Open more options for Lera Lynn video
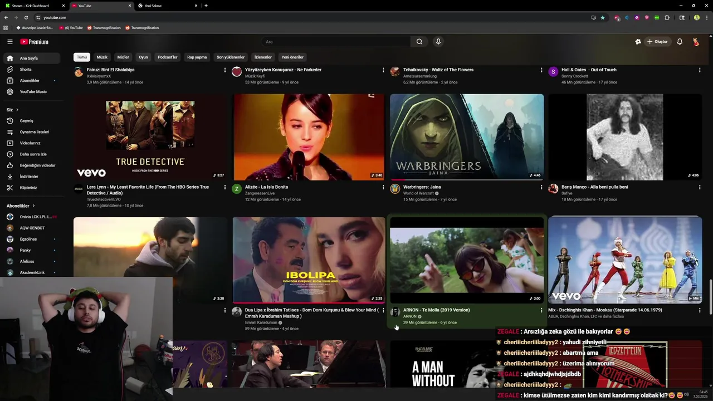The height and width of the screenshot is (401, 713). pos(225,187)
